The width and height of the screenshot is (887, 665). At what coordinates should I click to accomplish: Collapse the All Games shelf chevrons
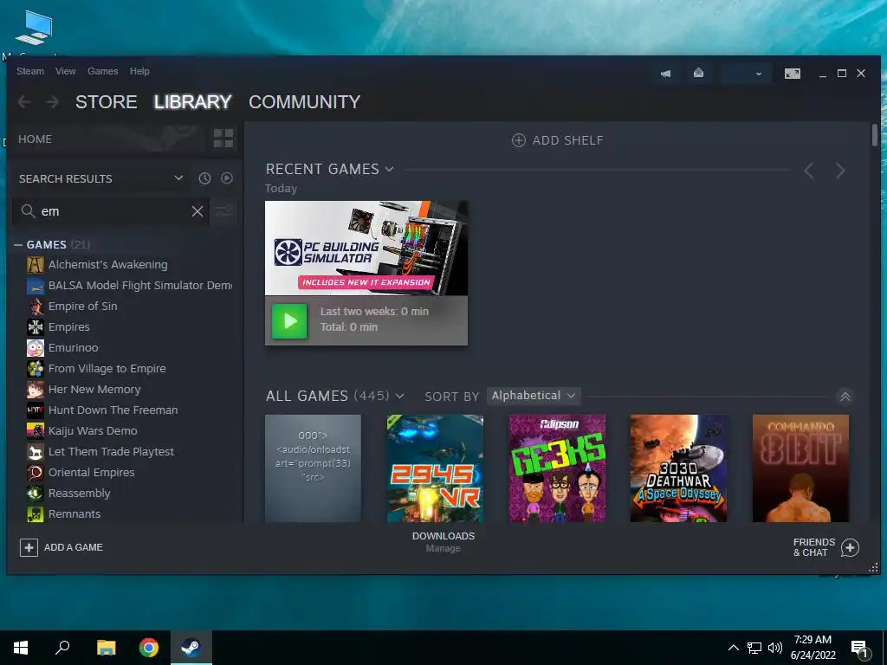coord(845,397)
